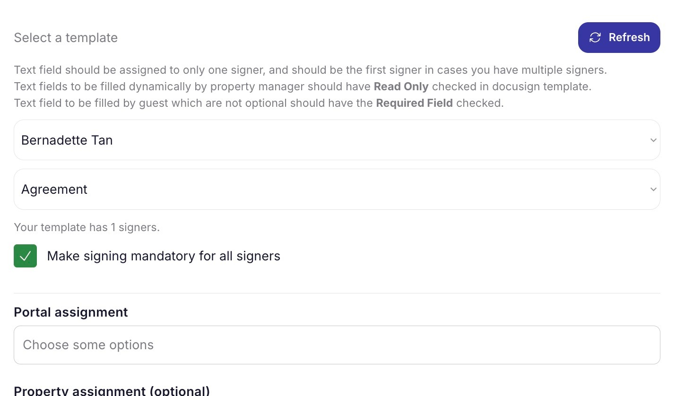Viewport: 676px width, 396px height.
Task: Uncheck Make signing mandatory for all signers
Action: (25, 256)
